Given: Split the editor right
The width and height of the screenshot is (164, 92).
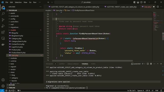Looking at the screenshot, I should pyautogui.click(x=158, y=7).
